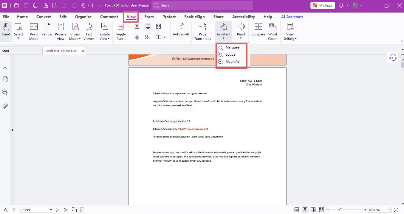Select facing pages view in ribbon
The image size is (404, 214).
click(x=158, y=26)
